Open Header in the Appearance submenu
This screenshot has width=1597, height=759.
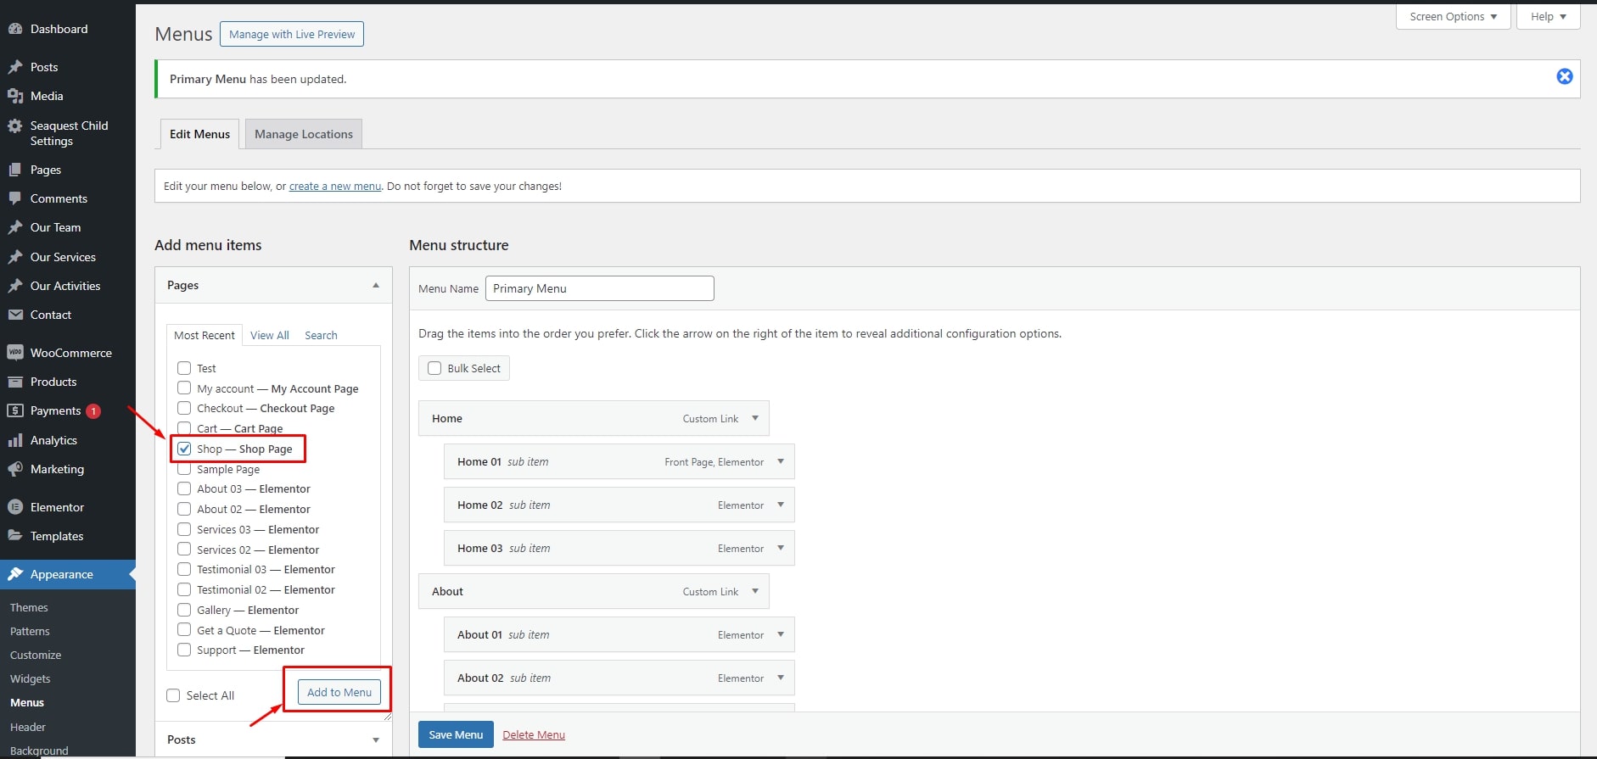[x=28, y=727]
